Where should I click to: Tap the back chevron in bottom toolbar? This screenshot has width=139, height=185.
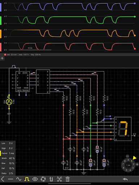3,179
